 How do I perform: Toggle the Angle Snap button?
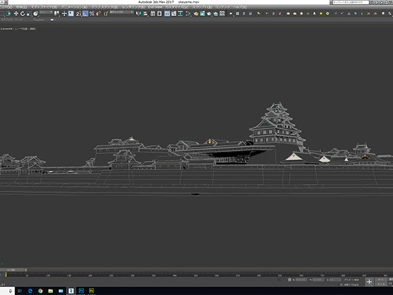pyautogui.click(x=85, y=13)
